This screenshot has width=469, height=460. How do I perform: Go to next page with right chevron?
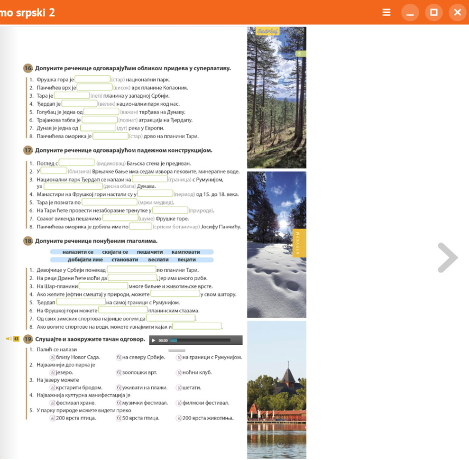[447, 258]
